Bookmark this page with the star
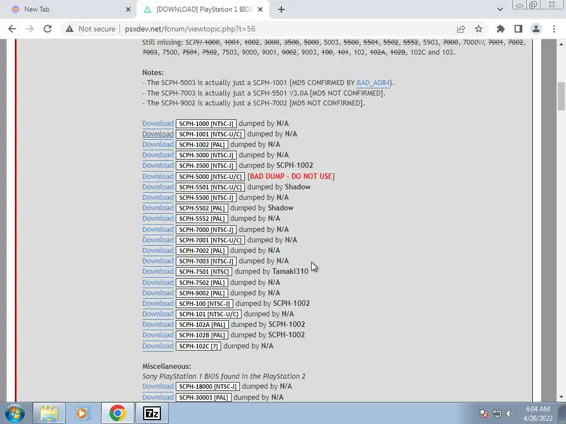 pyautogui.click(x=479, y=29)
